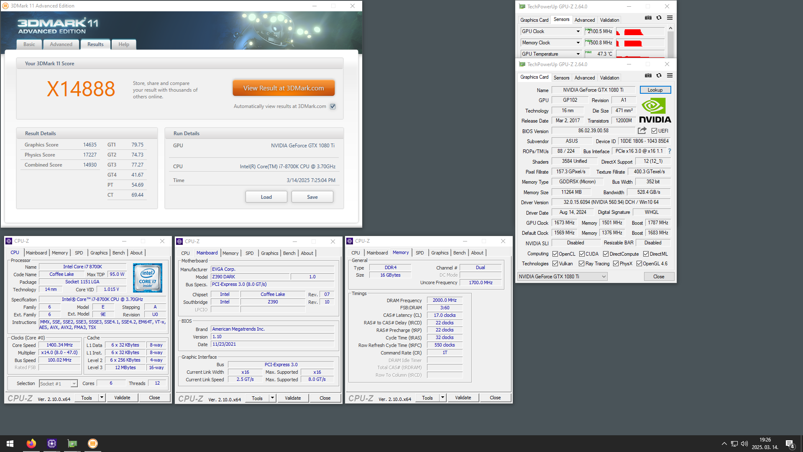This screenshot has height=452, width=803.
Task: Click the camera icon in GPU-Z Sensors window
Action: pyautogui.click(x=648, y=18)
